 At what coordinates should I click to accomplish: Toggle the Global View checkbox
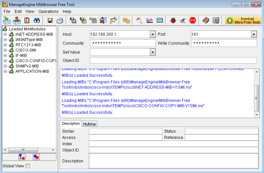pyautogui.click(x=28, y=166)
